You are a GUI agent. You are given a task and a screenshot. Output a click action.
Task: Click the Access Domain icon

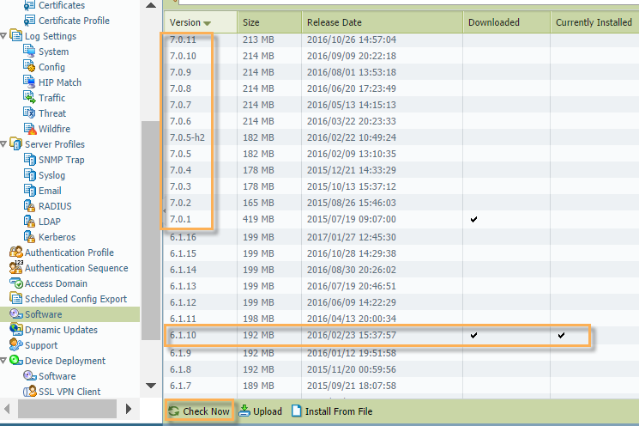[16, 283]
